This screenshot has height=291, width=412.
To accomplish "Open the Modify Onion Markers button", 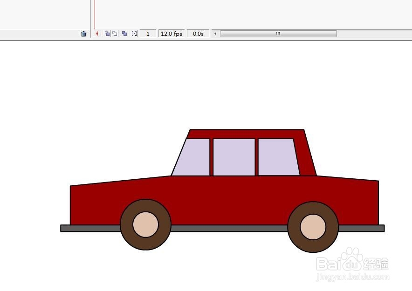I will click(134, 34).
